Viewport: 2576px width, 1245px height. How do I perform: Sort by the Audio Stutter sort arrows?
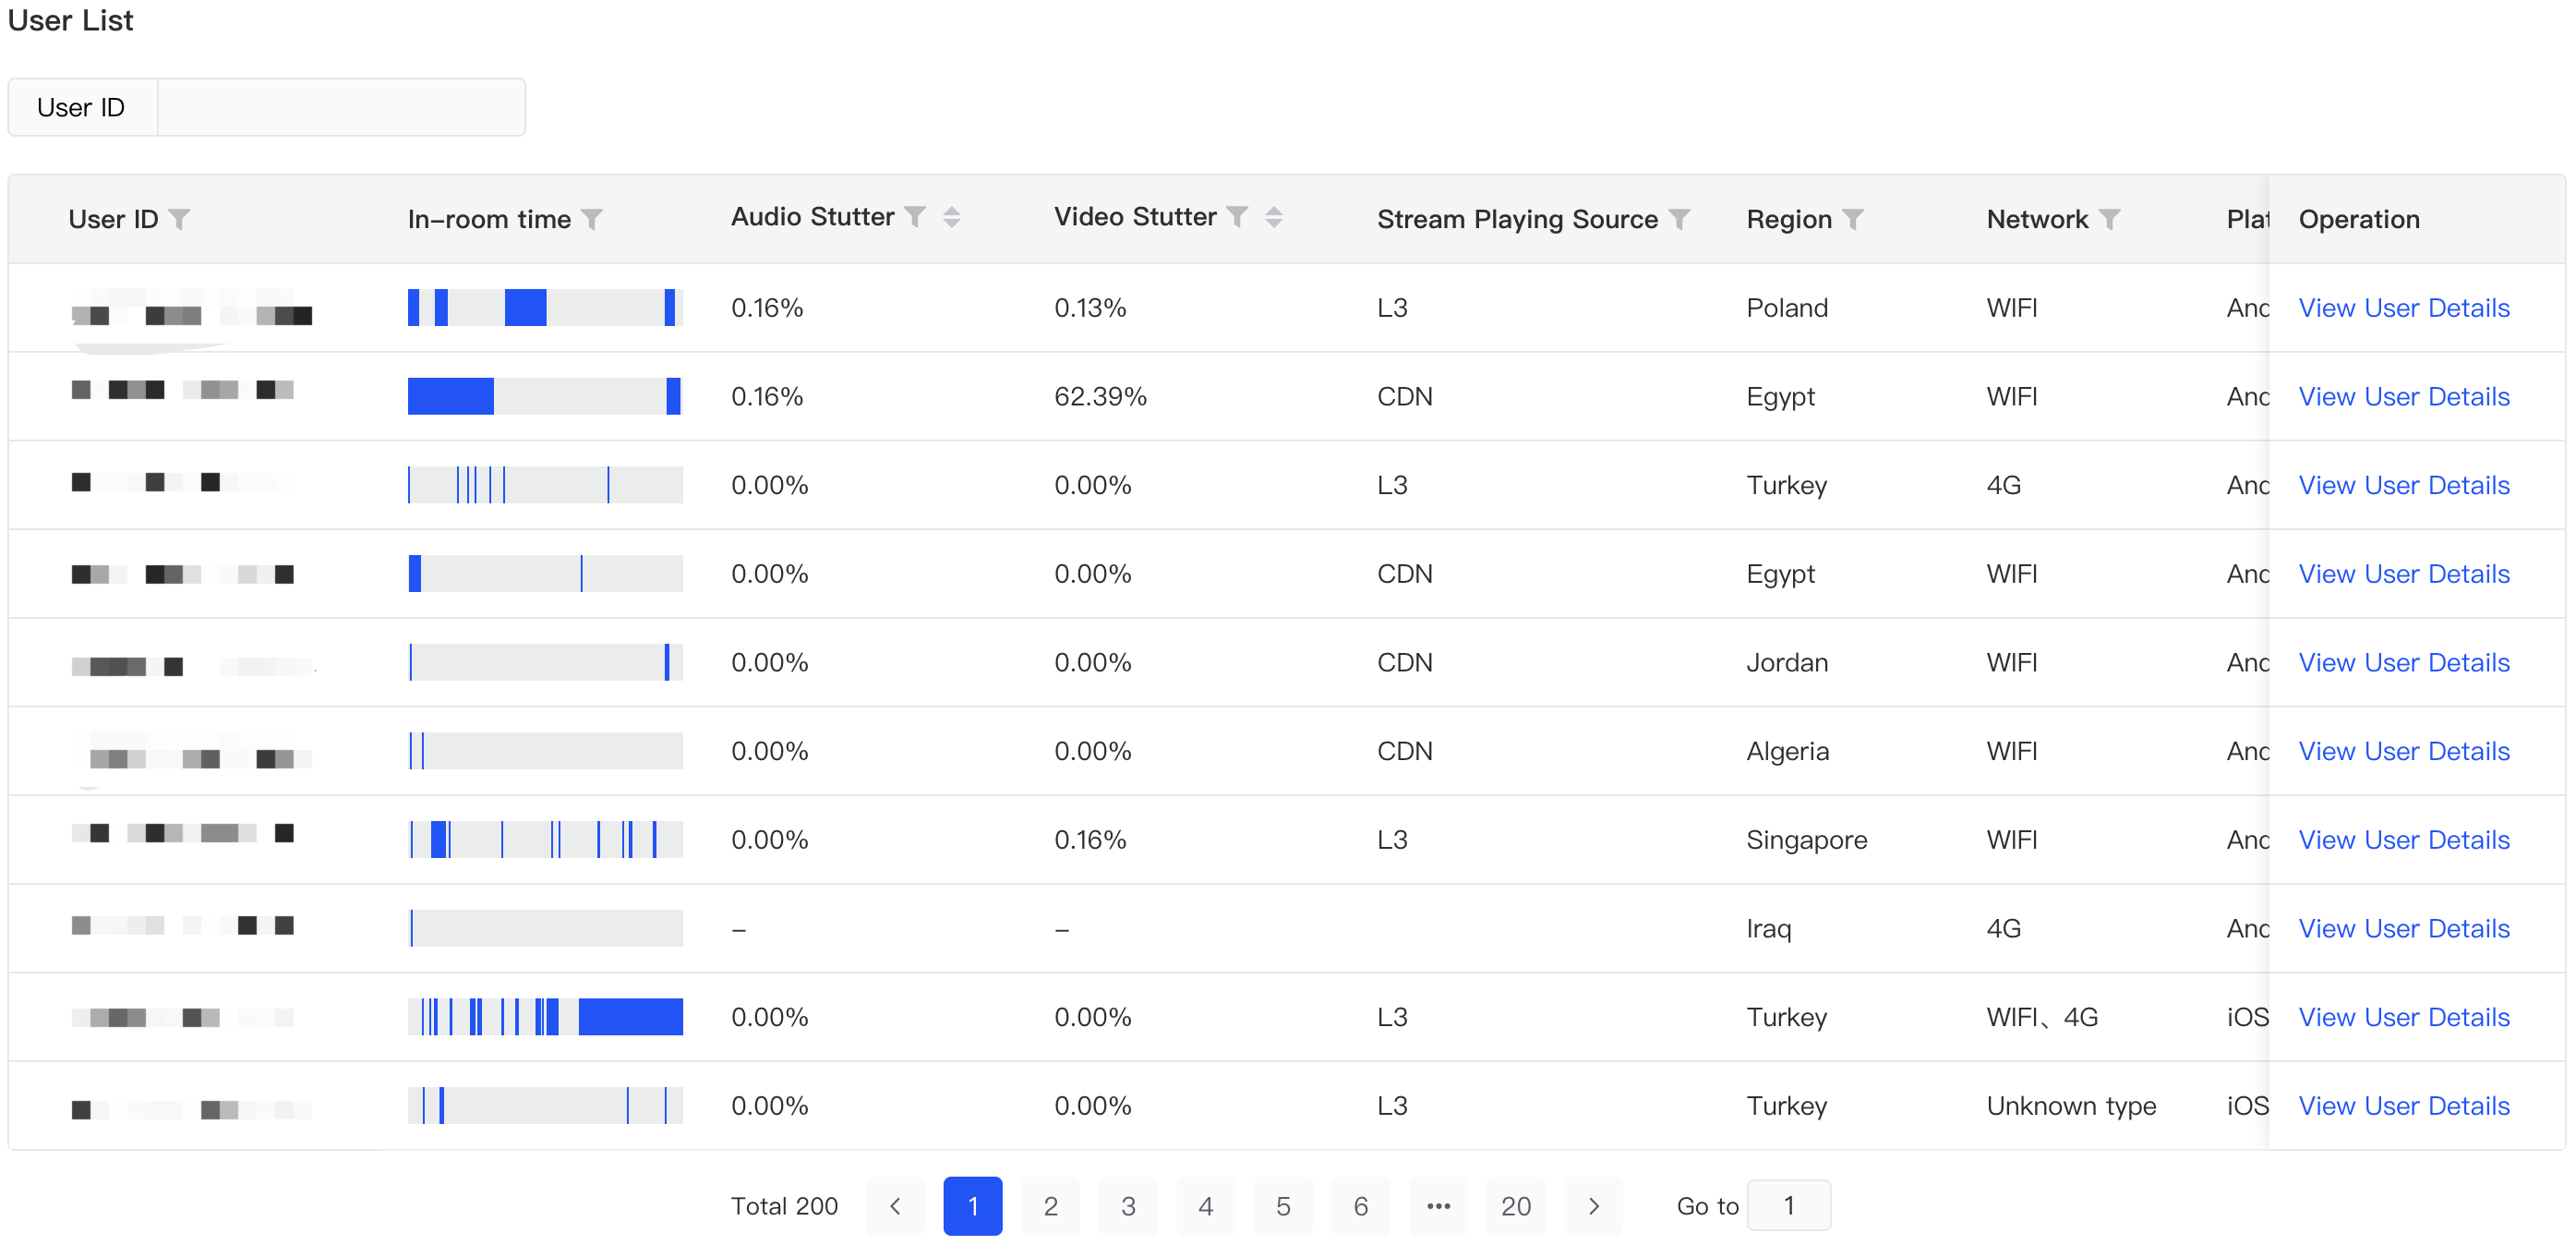coord(951,217)
